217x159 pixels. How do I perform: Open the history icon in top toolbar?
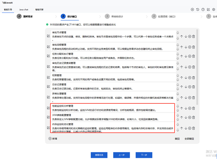click(198, 9)
